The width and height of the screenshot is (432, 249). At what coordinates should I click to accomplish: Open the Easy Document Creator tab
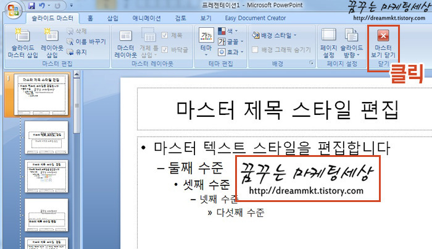click(x=255, y=18)
